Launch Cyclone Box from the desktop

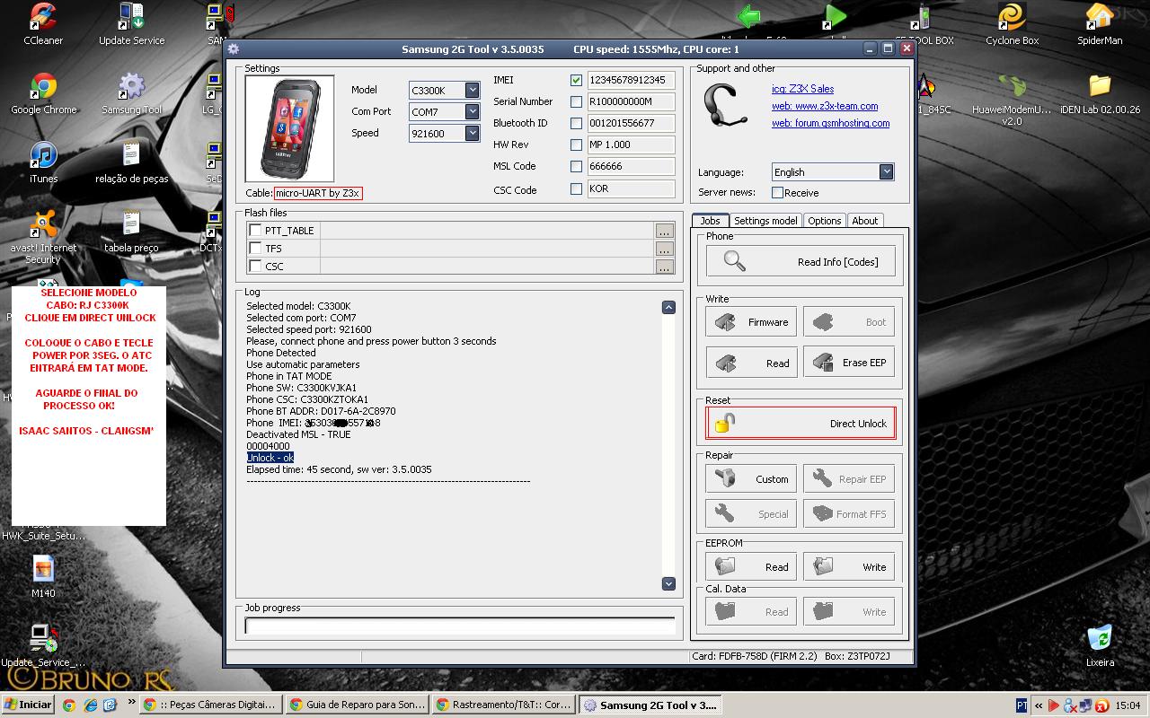pos(1012,23)
